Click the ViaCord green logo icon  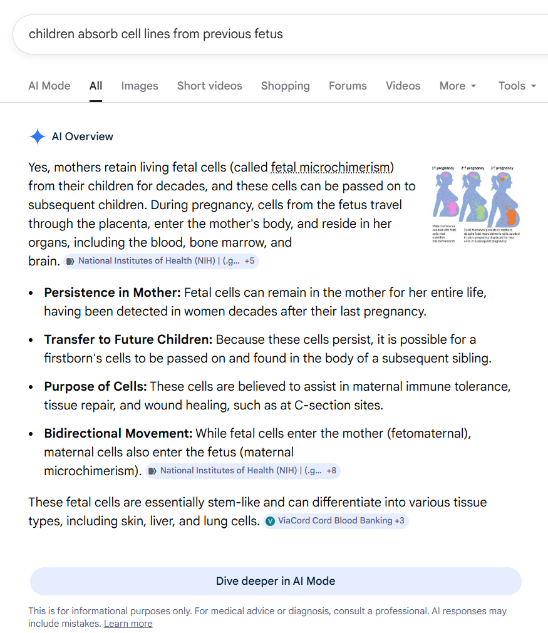[270, 521]
